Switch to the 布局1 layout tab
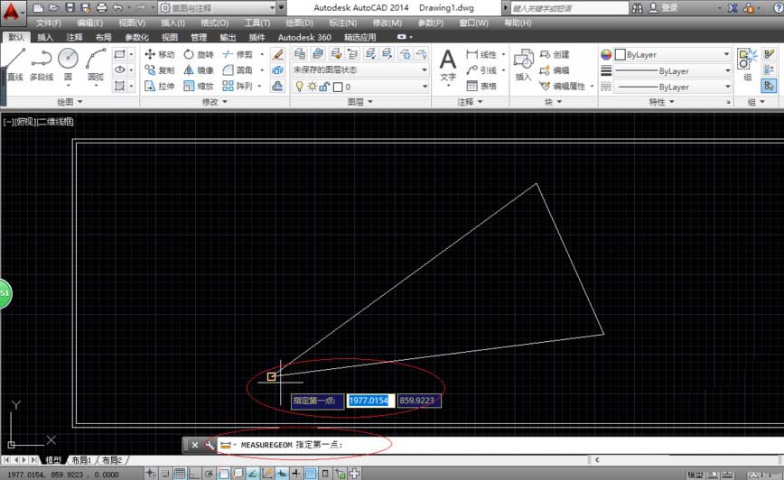 click(81, 460)
